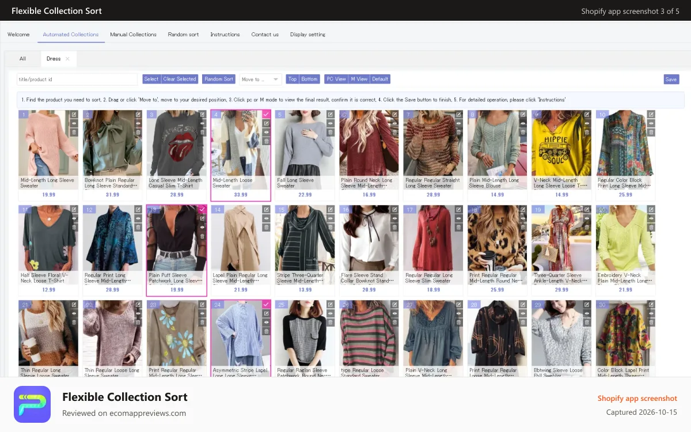Click price 12.99 on Half Sleeve Floral T-Shirt

[48, 290]
